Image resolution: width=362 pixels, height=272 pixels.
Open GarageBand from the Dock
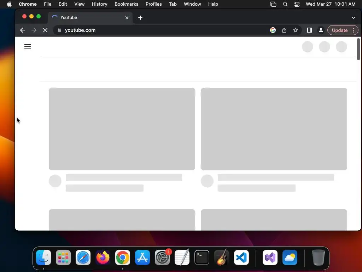222,257
